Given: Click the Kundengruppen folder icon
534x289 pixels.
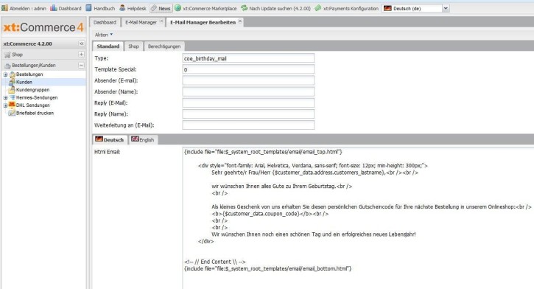Looking at the screenshot, I should tap(12, 90).
